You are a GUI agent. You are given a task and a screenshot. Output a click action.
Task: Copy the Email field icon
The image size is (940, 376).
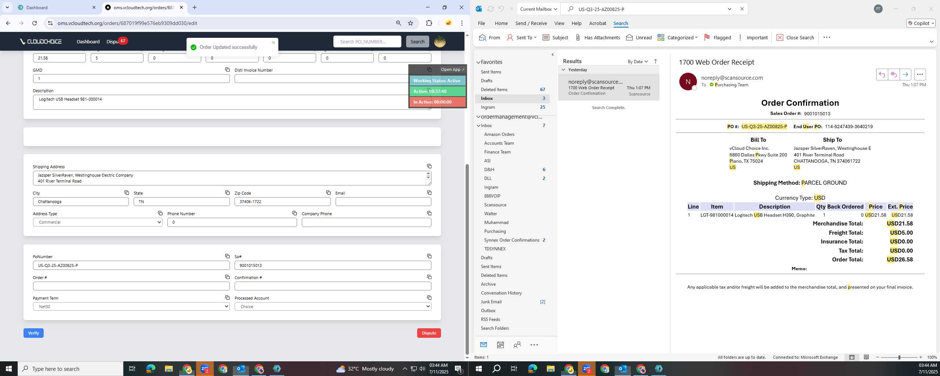pyautogui.click(x=429, y=193)
